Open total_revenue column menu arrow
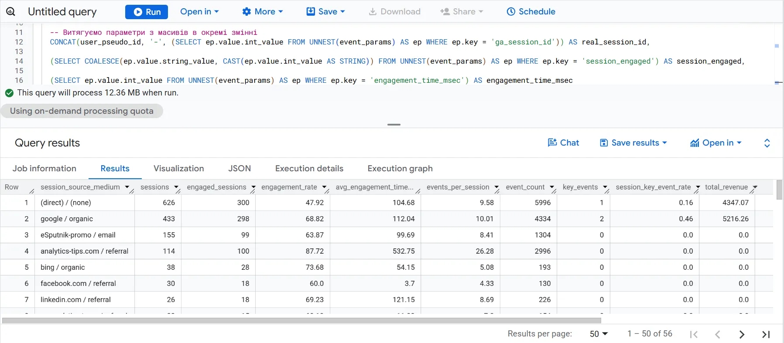This screenshot has width=784, height=343. (755, 187)
